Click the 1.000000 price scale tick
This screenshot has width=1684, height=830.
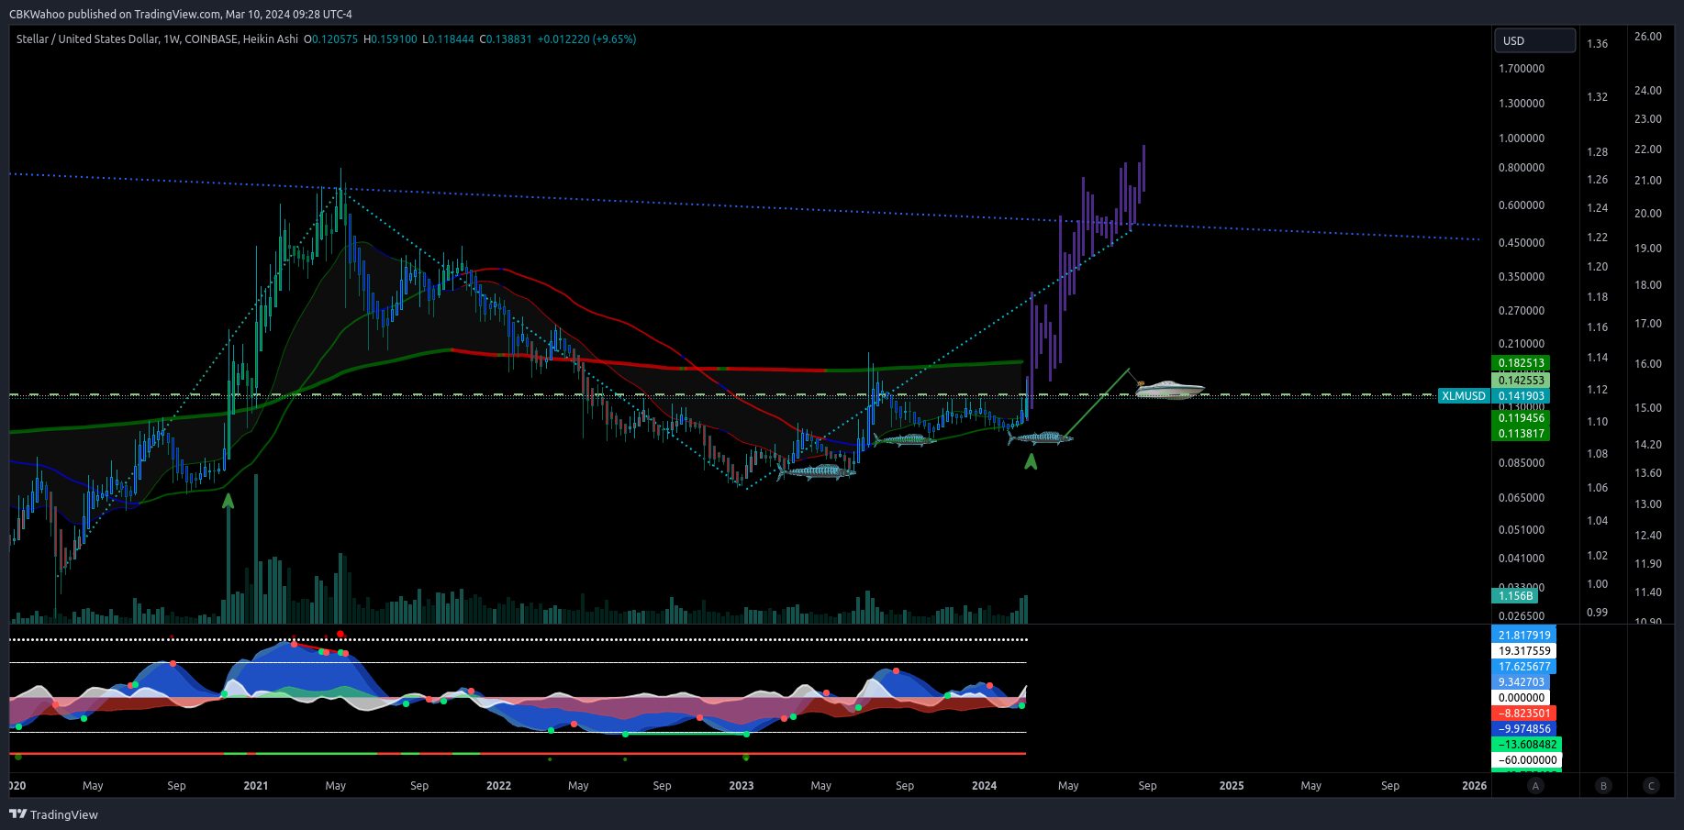(1522, 138)
